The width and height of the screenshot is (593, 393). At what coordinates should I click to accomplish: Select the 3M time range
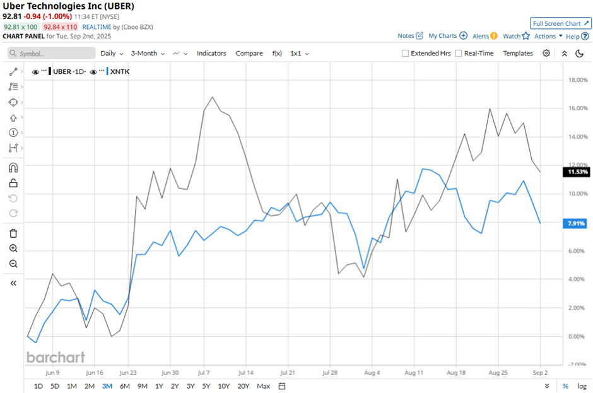click(107, 386)
